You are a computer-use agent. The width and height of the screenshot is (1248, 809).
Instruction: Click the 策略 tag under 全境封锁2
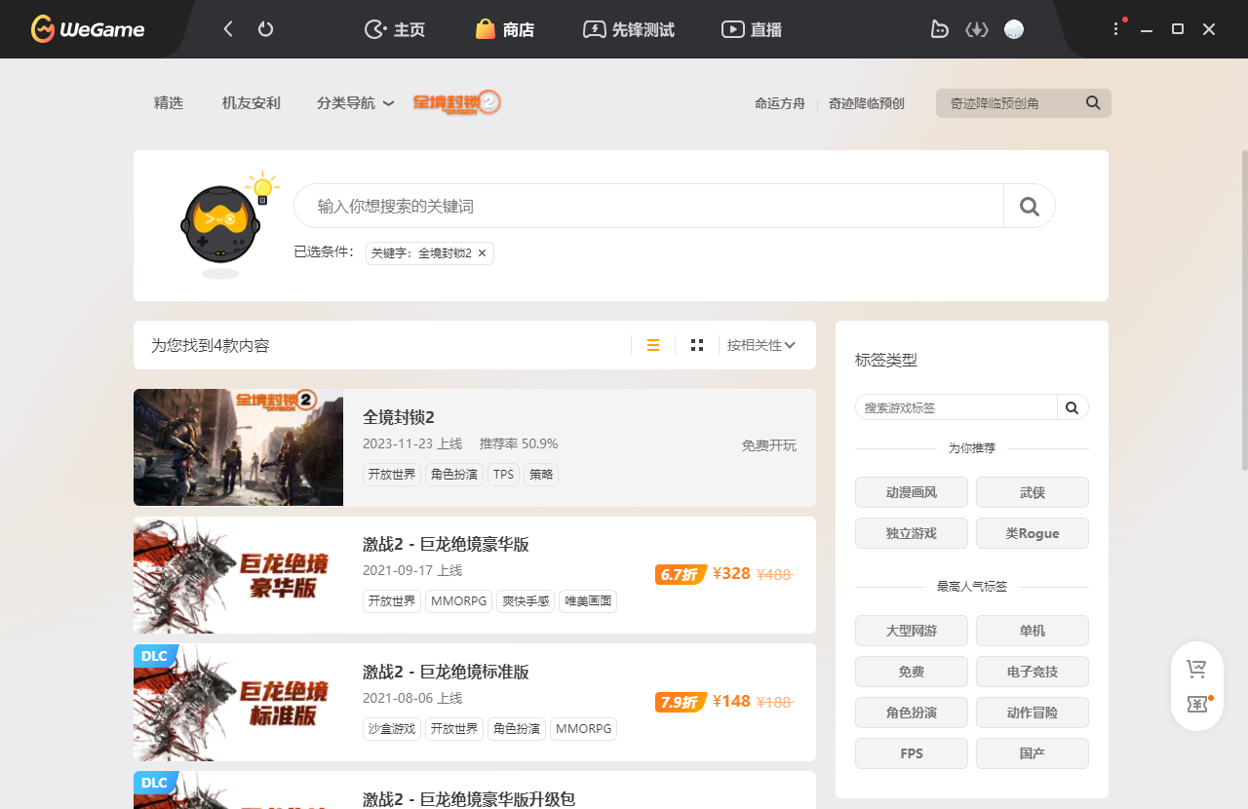pyautogui.click(x=541, y=475)
